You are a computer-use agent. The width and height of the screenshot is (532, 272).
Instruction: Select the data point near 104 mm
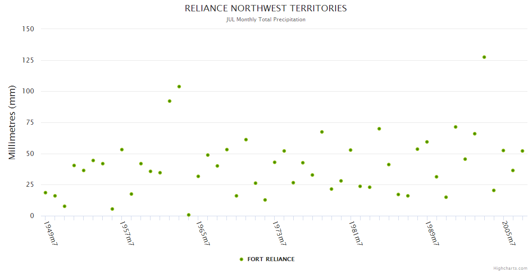tap(179, 87)
